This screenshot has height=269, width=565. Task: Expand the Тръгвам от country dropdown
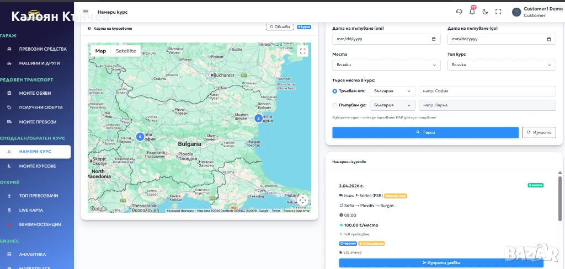(x=392, y=91)
